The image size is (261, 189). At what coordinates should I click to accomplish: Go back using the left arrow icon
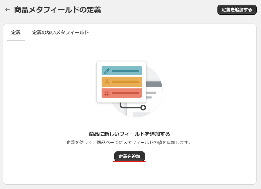[x=8, y=10]
